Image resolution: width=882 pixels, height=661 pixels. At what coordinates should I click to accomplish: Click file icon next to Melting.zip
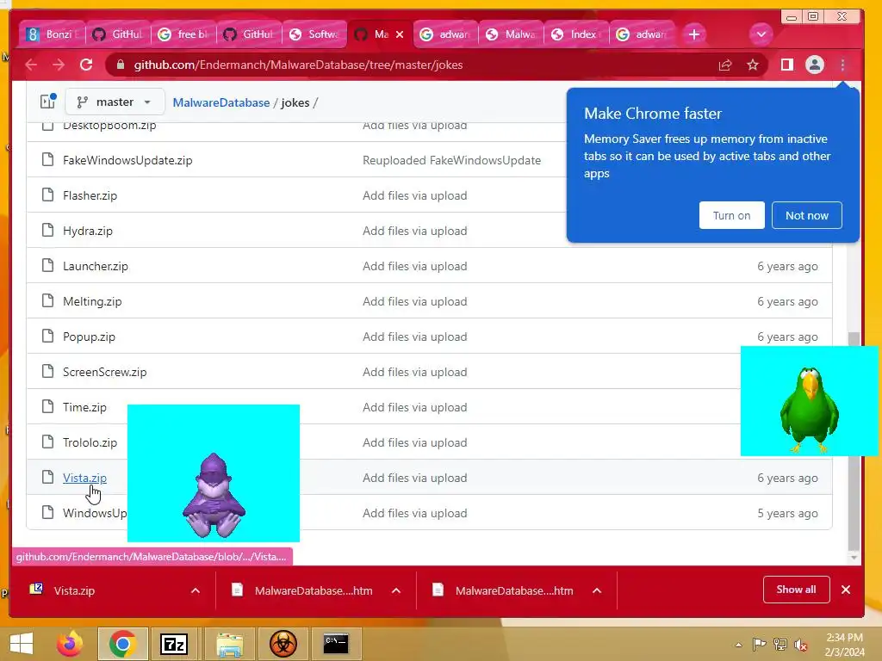[x=48, y=301]
